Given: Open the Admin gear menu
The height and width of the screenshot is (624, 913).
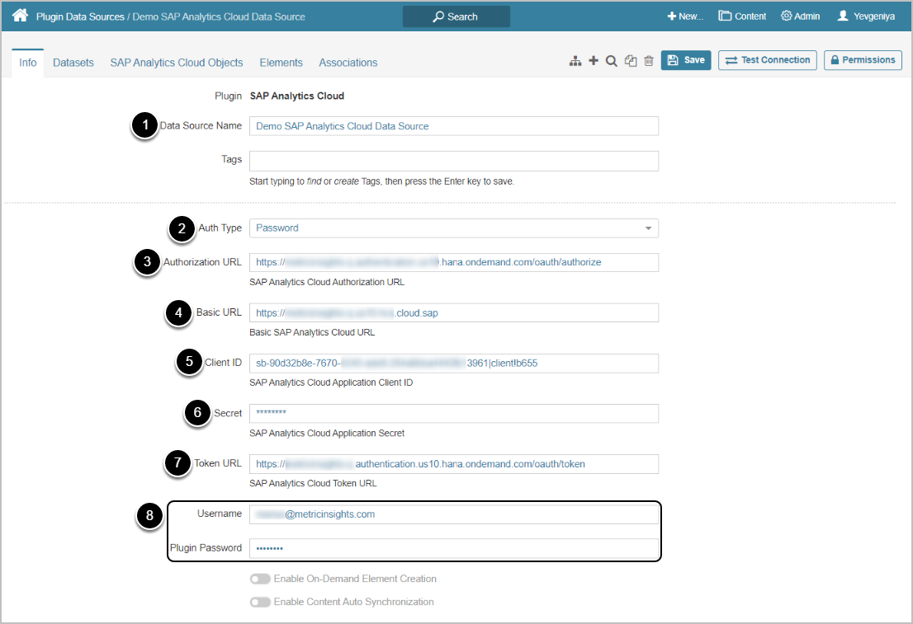Looking at the screenshot, I should pyautogui.click(x=800, y=16).
